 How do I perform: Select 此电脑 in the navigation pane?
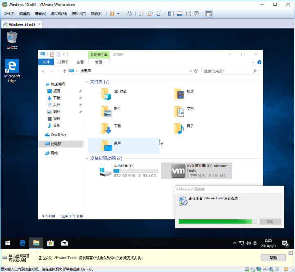click(61, 144)
